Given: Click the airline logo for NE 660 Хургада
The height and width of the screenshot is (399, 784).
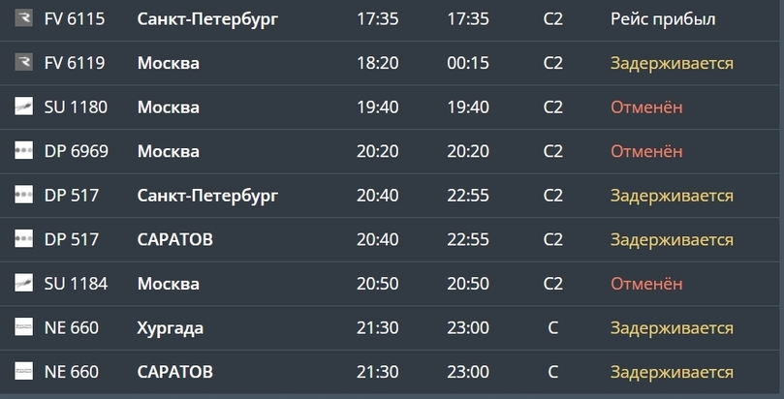Looking at the screenshot, I should pos(24,327).
